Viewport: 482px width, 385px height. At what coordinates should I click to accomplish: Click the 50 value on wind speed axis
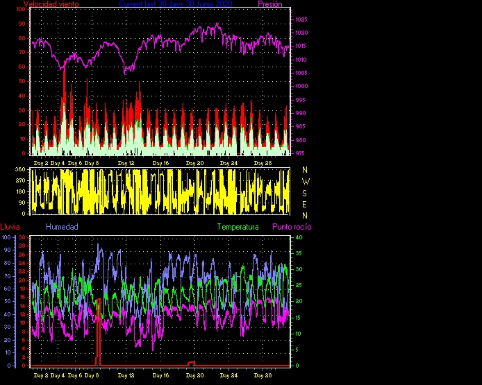pyautogui.click(x=22, y=81)
